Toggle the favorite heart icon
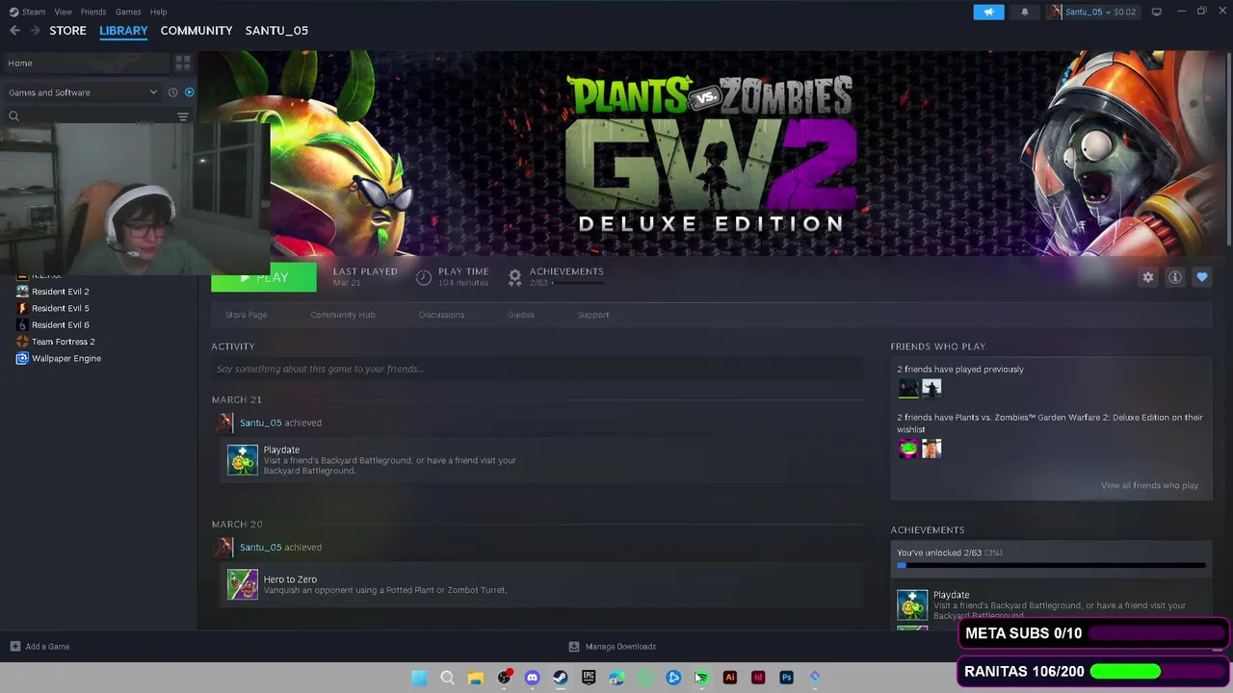Viewport: 1233px width, 693px height. pyautogui.click(x=1202, y=277)
